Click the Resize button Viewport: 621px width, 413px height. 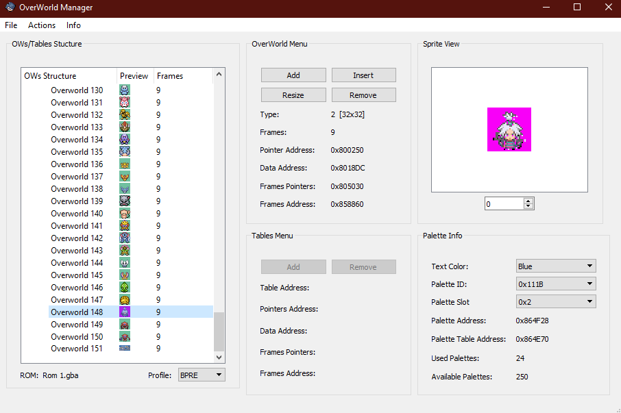click(x=293, y=95)
